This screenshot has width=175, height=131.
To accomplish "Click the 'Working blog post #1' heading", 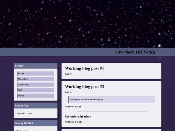I will tap(84, 68).
